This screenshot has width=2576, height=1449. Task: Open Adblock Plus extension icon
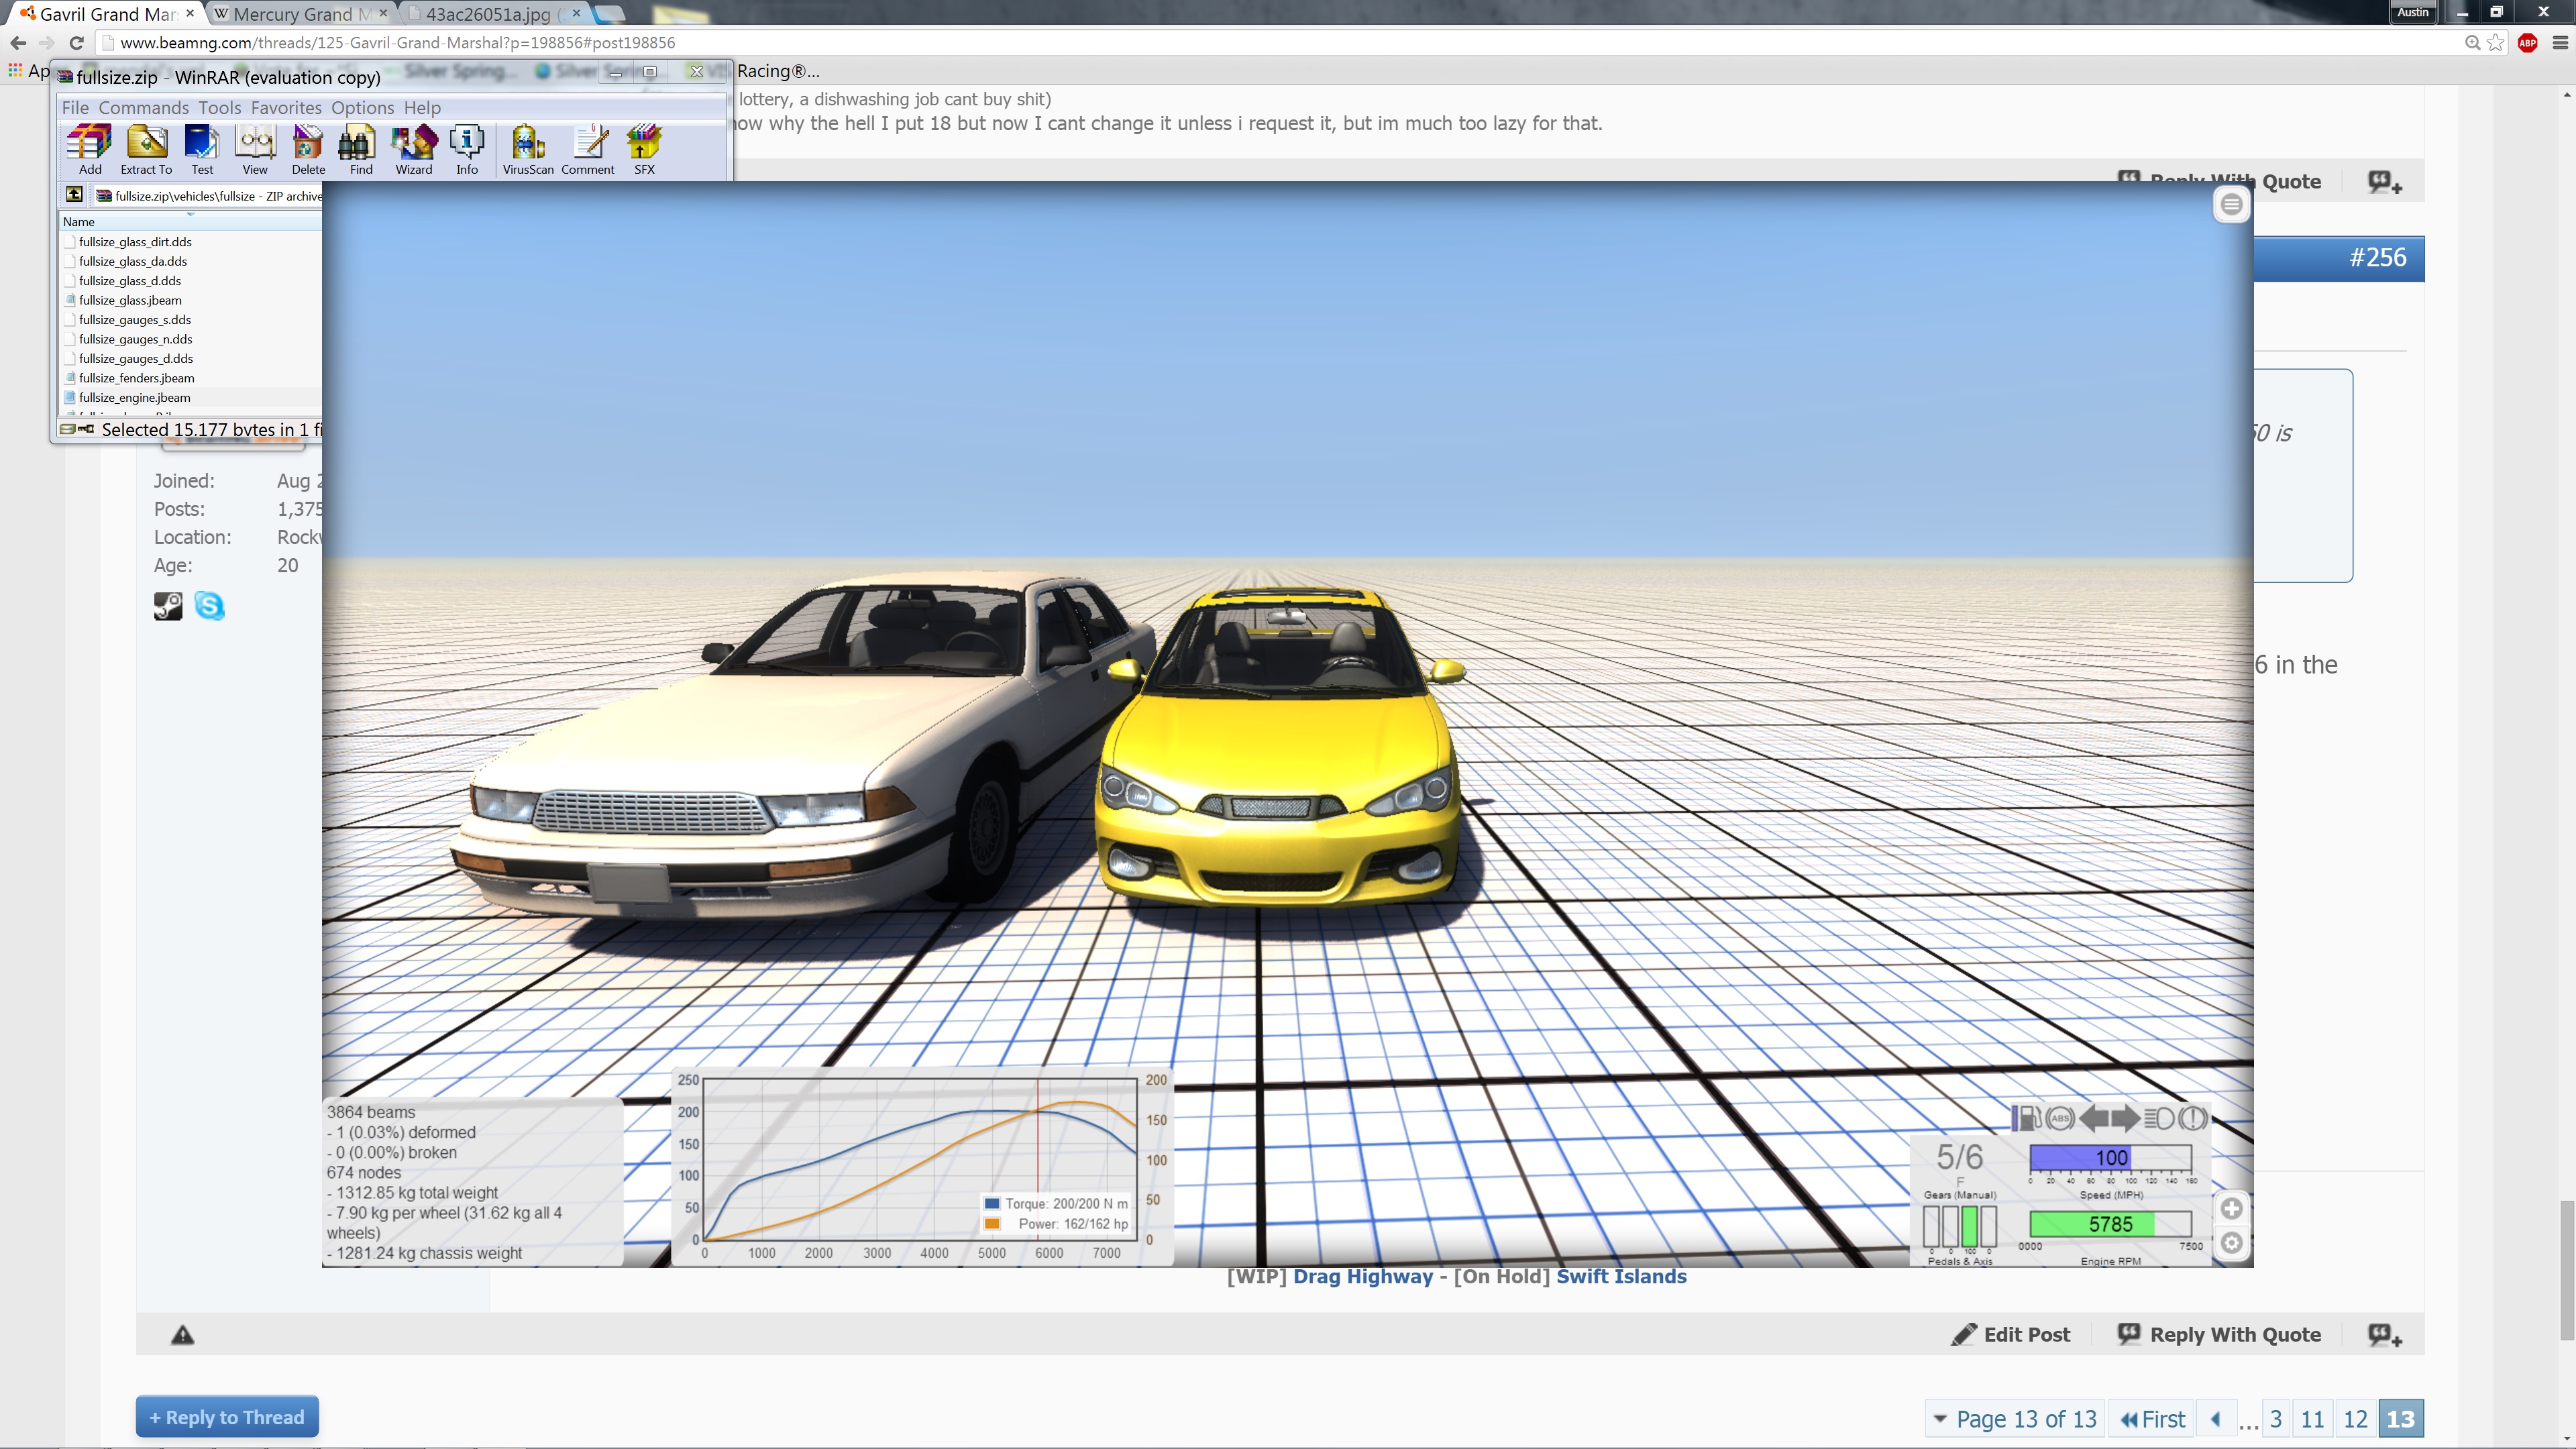click(x=2527, y=43)
